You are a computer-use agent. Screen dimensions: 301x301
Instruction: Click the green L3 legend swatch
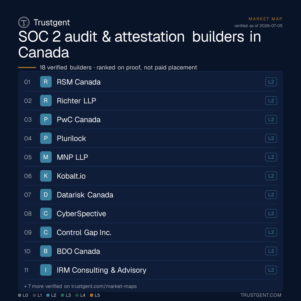pyautogui.click(x=62, y=295)
